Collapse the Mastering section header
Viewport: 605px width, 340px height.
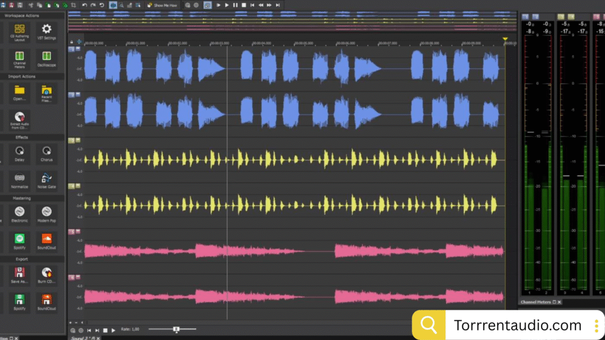click(22, 198)
